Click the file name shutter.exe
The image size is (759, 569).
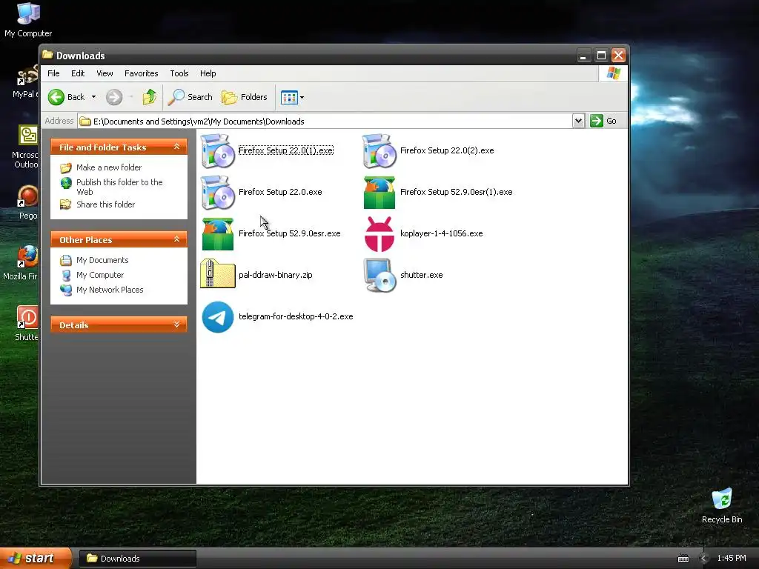[x=421, y=275]
